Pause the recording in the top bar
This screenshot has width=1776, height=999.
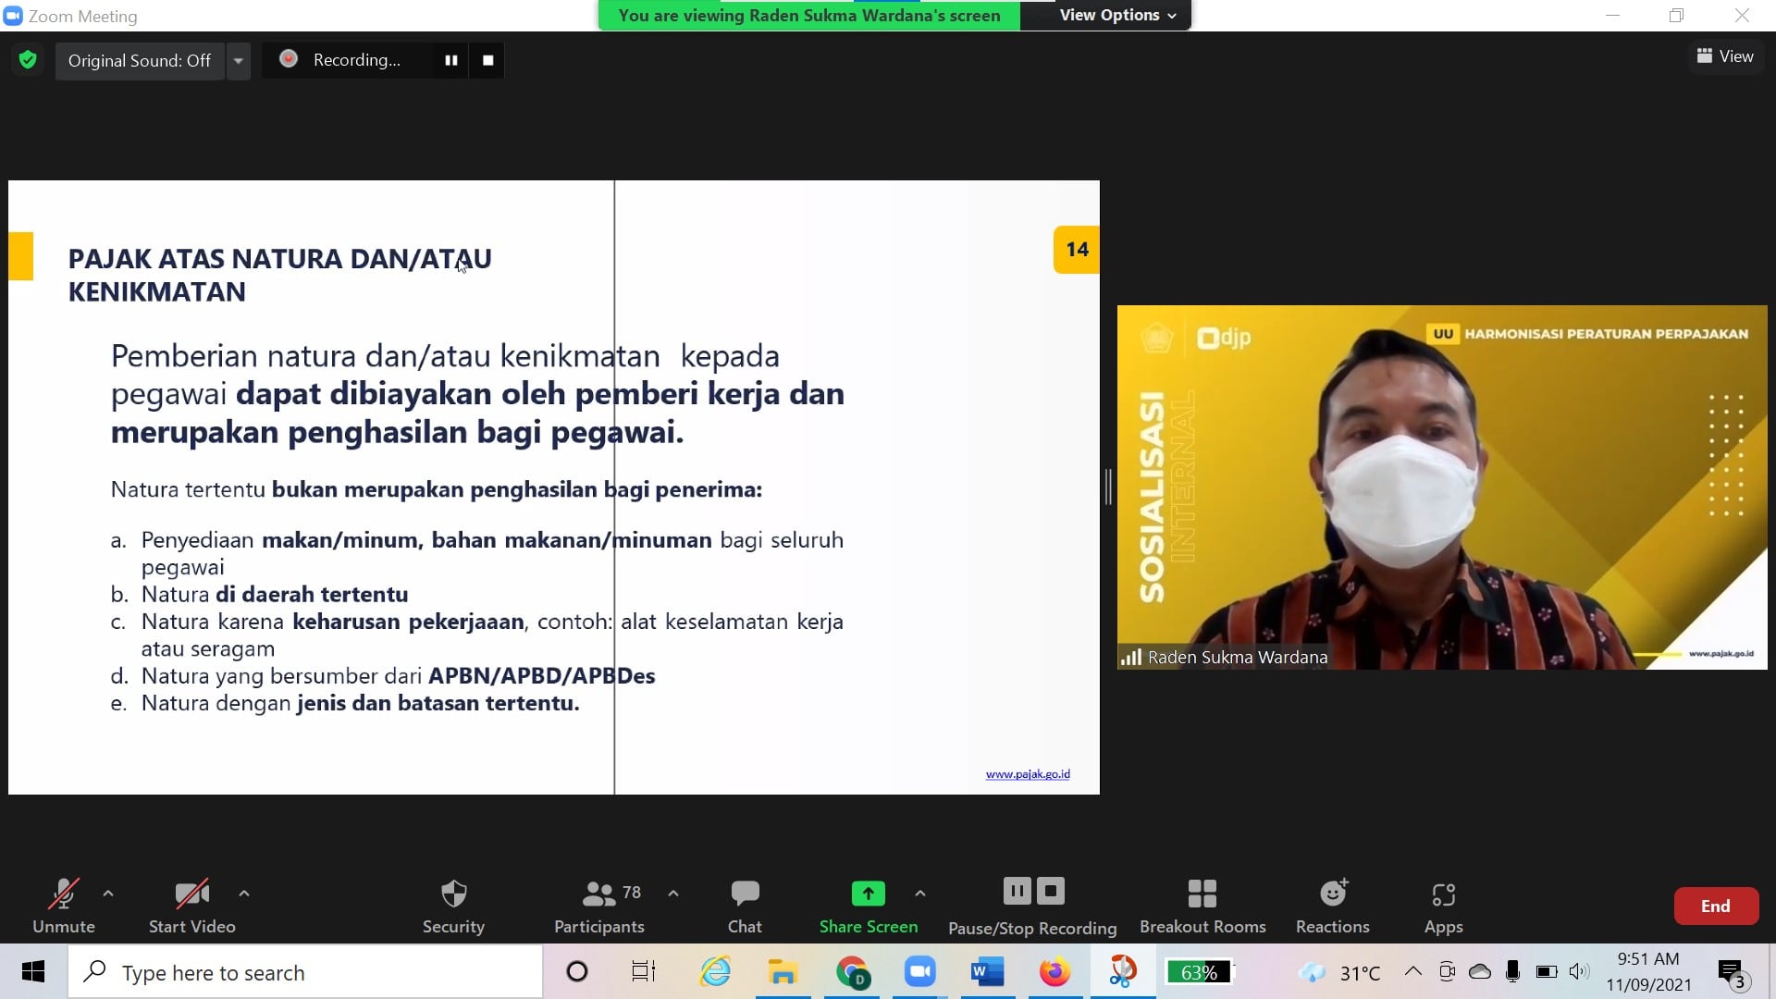click(x=451, y=60)
